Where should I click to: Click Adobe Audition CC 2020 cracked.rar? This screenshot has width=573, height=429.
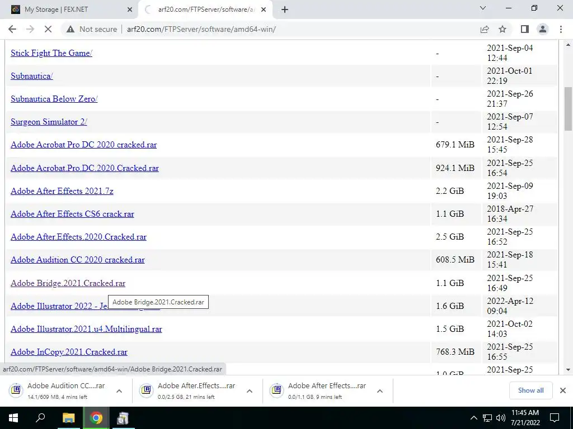pos(78,260)
